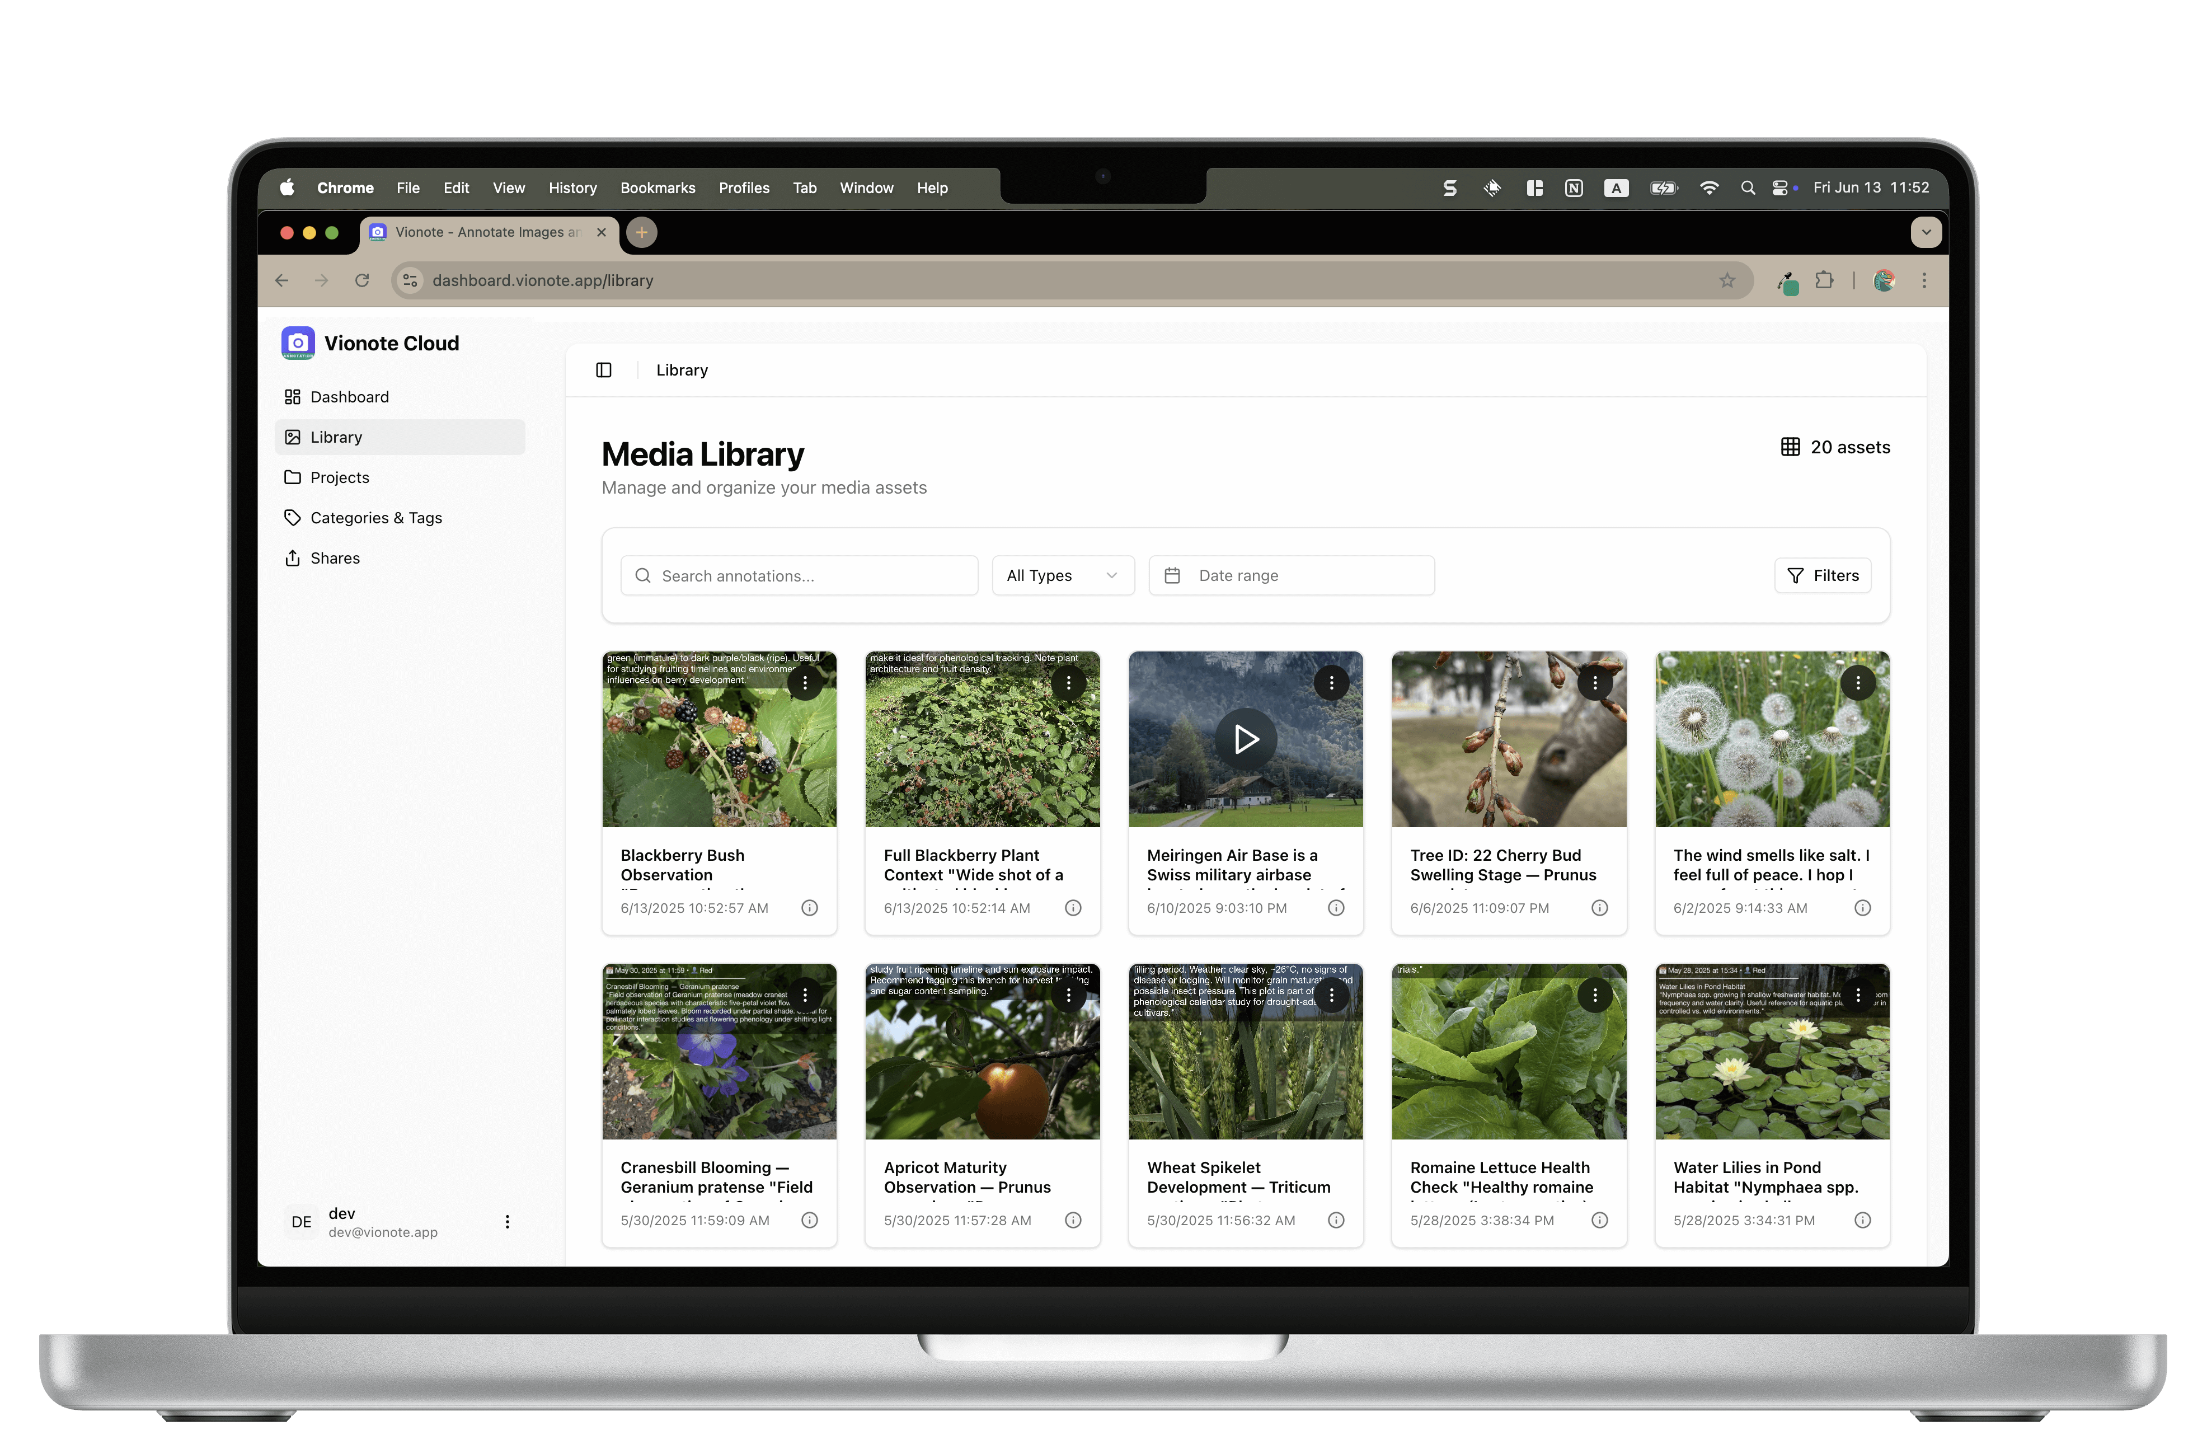This screenshot has width=2207, height=1435.
Task: Open the Profiles menu
Action: pyautogui.click(x=744, y=188)
